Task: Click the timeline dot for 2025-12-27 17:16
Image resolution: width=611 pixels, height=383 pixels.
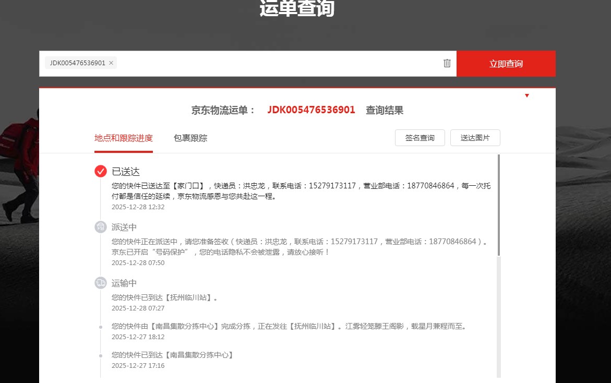Action: [x=101, y=355]
